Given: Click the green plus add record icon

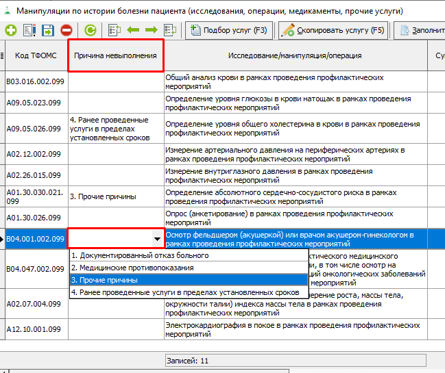Looking at the screenshot, I should (11, 30).
